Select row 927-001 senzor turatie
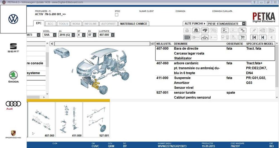This screenshot has height=148, width=279. [215, 95]
